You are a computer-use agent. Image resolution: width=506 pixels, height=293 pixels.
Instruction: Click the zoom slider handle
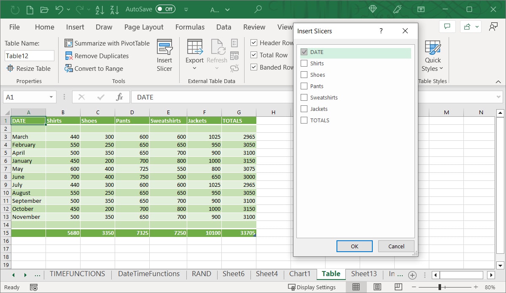439,287
